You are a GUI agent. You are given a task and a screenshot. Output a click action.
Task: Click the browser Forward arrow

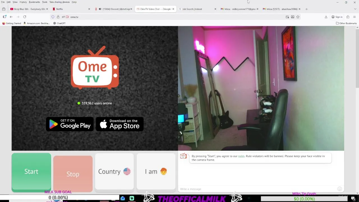pos(18,17)
